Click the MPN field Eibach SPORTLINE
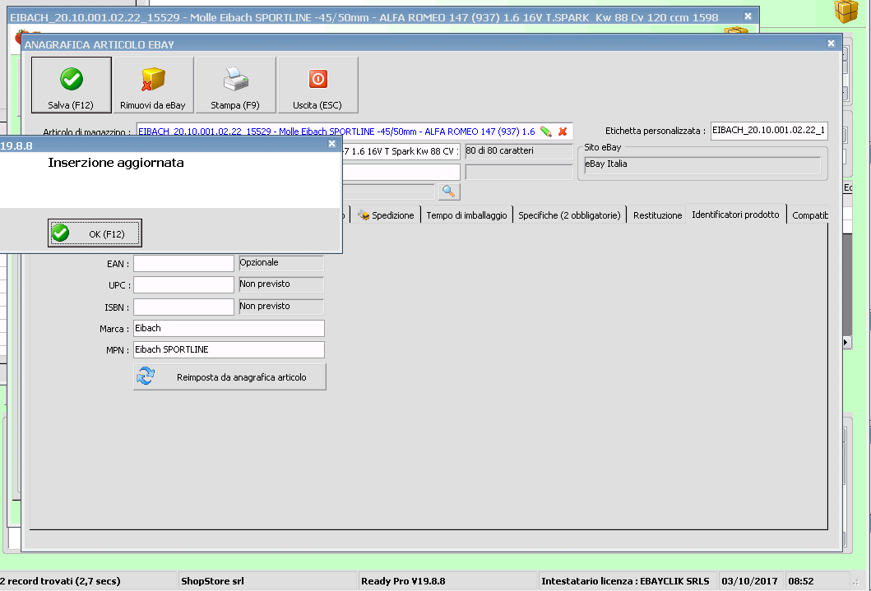The height and width of the screenshot is (591, 871). [x=229, y=349]
